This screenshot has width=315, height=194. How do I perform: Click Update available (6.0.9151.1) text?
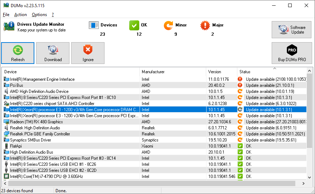(x=271, y=128)
